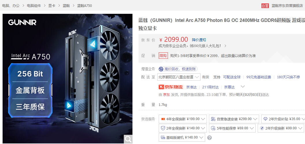
Task: Select the 5年性能保修 ¥69.00 service option
Action: tap(232, 128)
